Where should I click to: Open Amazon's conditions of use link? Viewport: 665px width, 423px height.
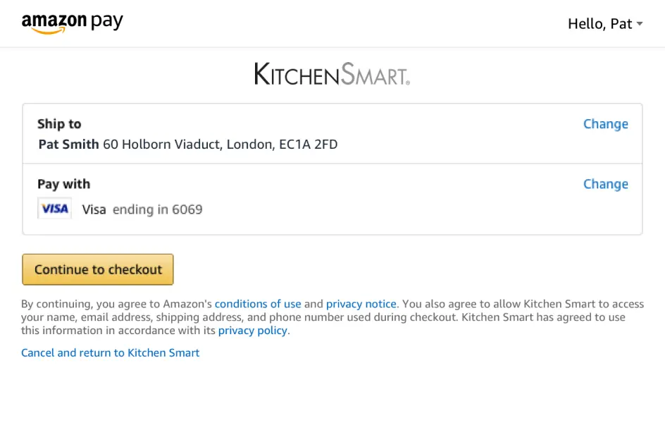click(258, 304)
